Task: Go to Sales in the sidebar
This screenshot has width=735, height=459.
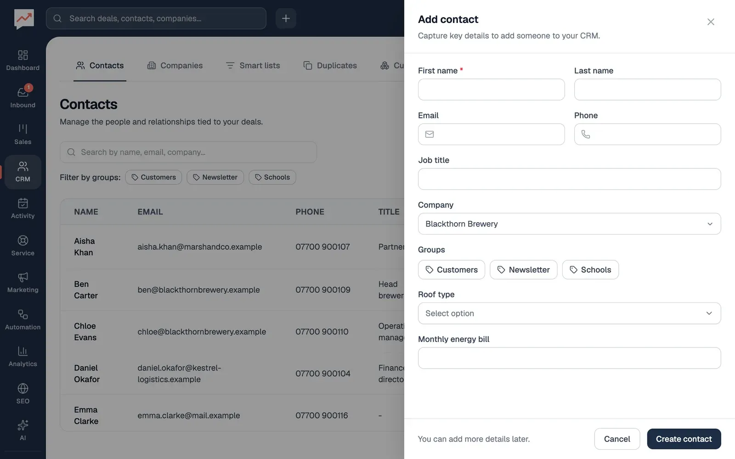Action: coord(23,134)
